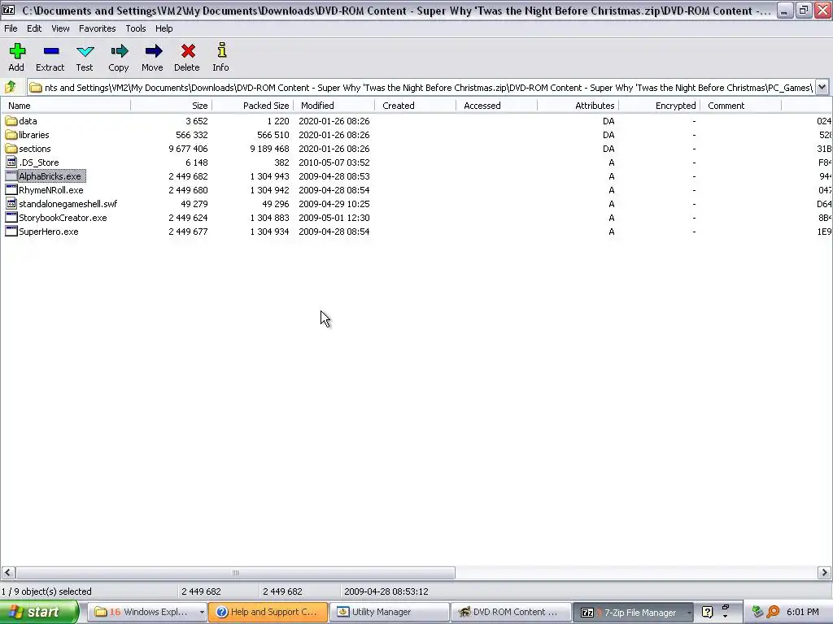The width and height of the screenshot is (833, 624).
Task: Select the .DS_Store file icon
Action: [11, 162]
